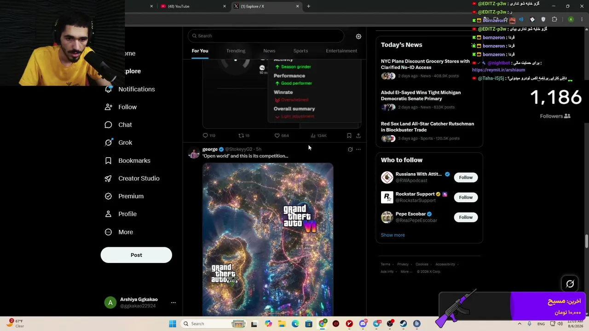
Task: View analytics showing 134K views
Action: 318,136
